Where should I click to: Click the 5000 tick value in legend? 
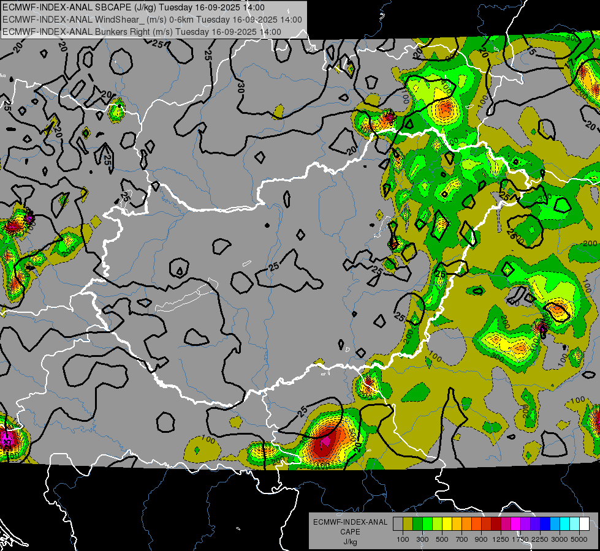pyautogui.click(x=579, y=539)
